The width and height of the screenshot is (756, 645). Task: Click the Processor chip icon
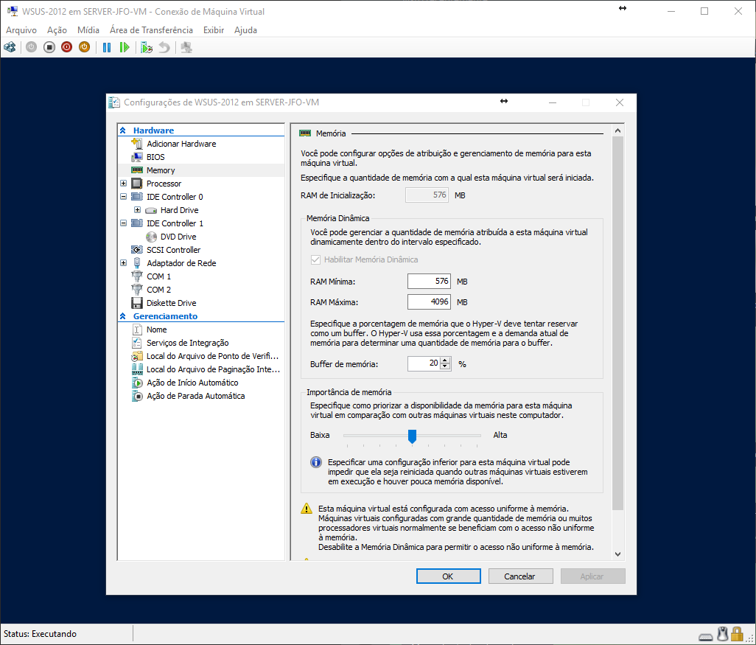pyautogui.click(x=137, y=184)
